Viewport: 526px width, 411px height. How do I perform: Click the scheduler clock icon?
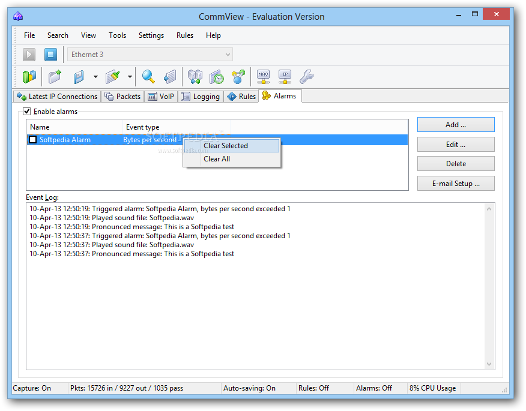(x=217, y=77)
